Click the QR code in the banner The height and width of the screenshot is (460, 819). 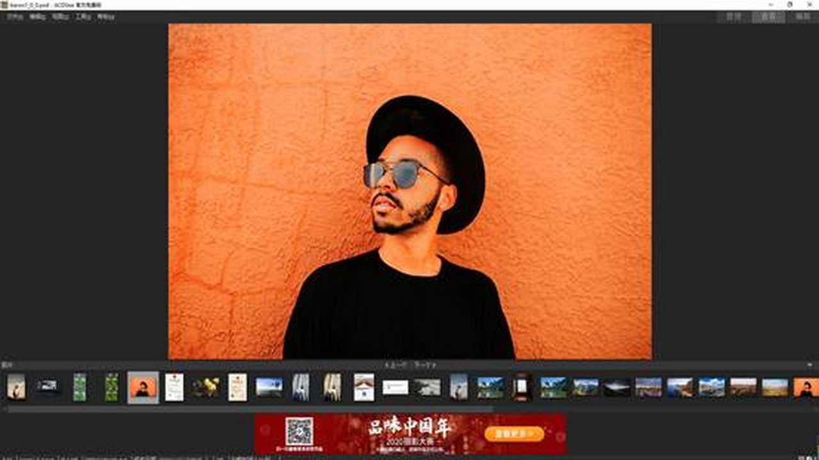click(299, 431)
